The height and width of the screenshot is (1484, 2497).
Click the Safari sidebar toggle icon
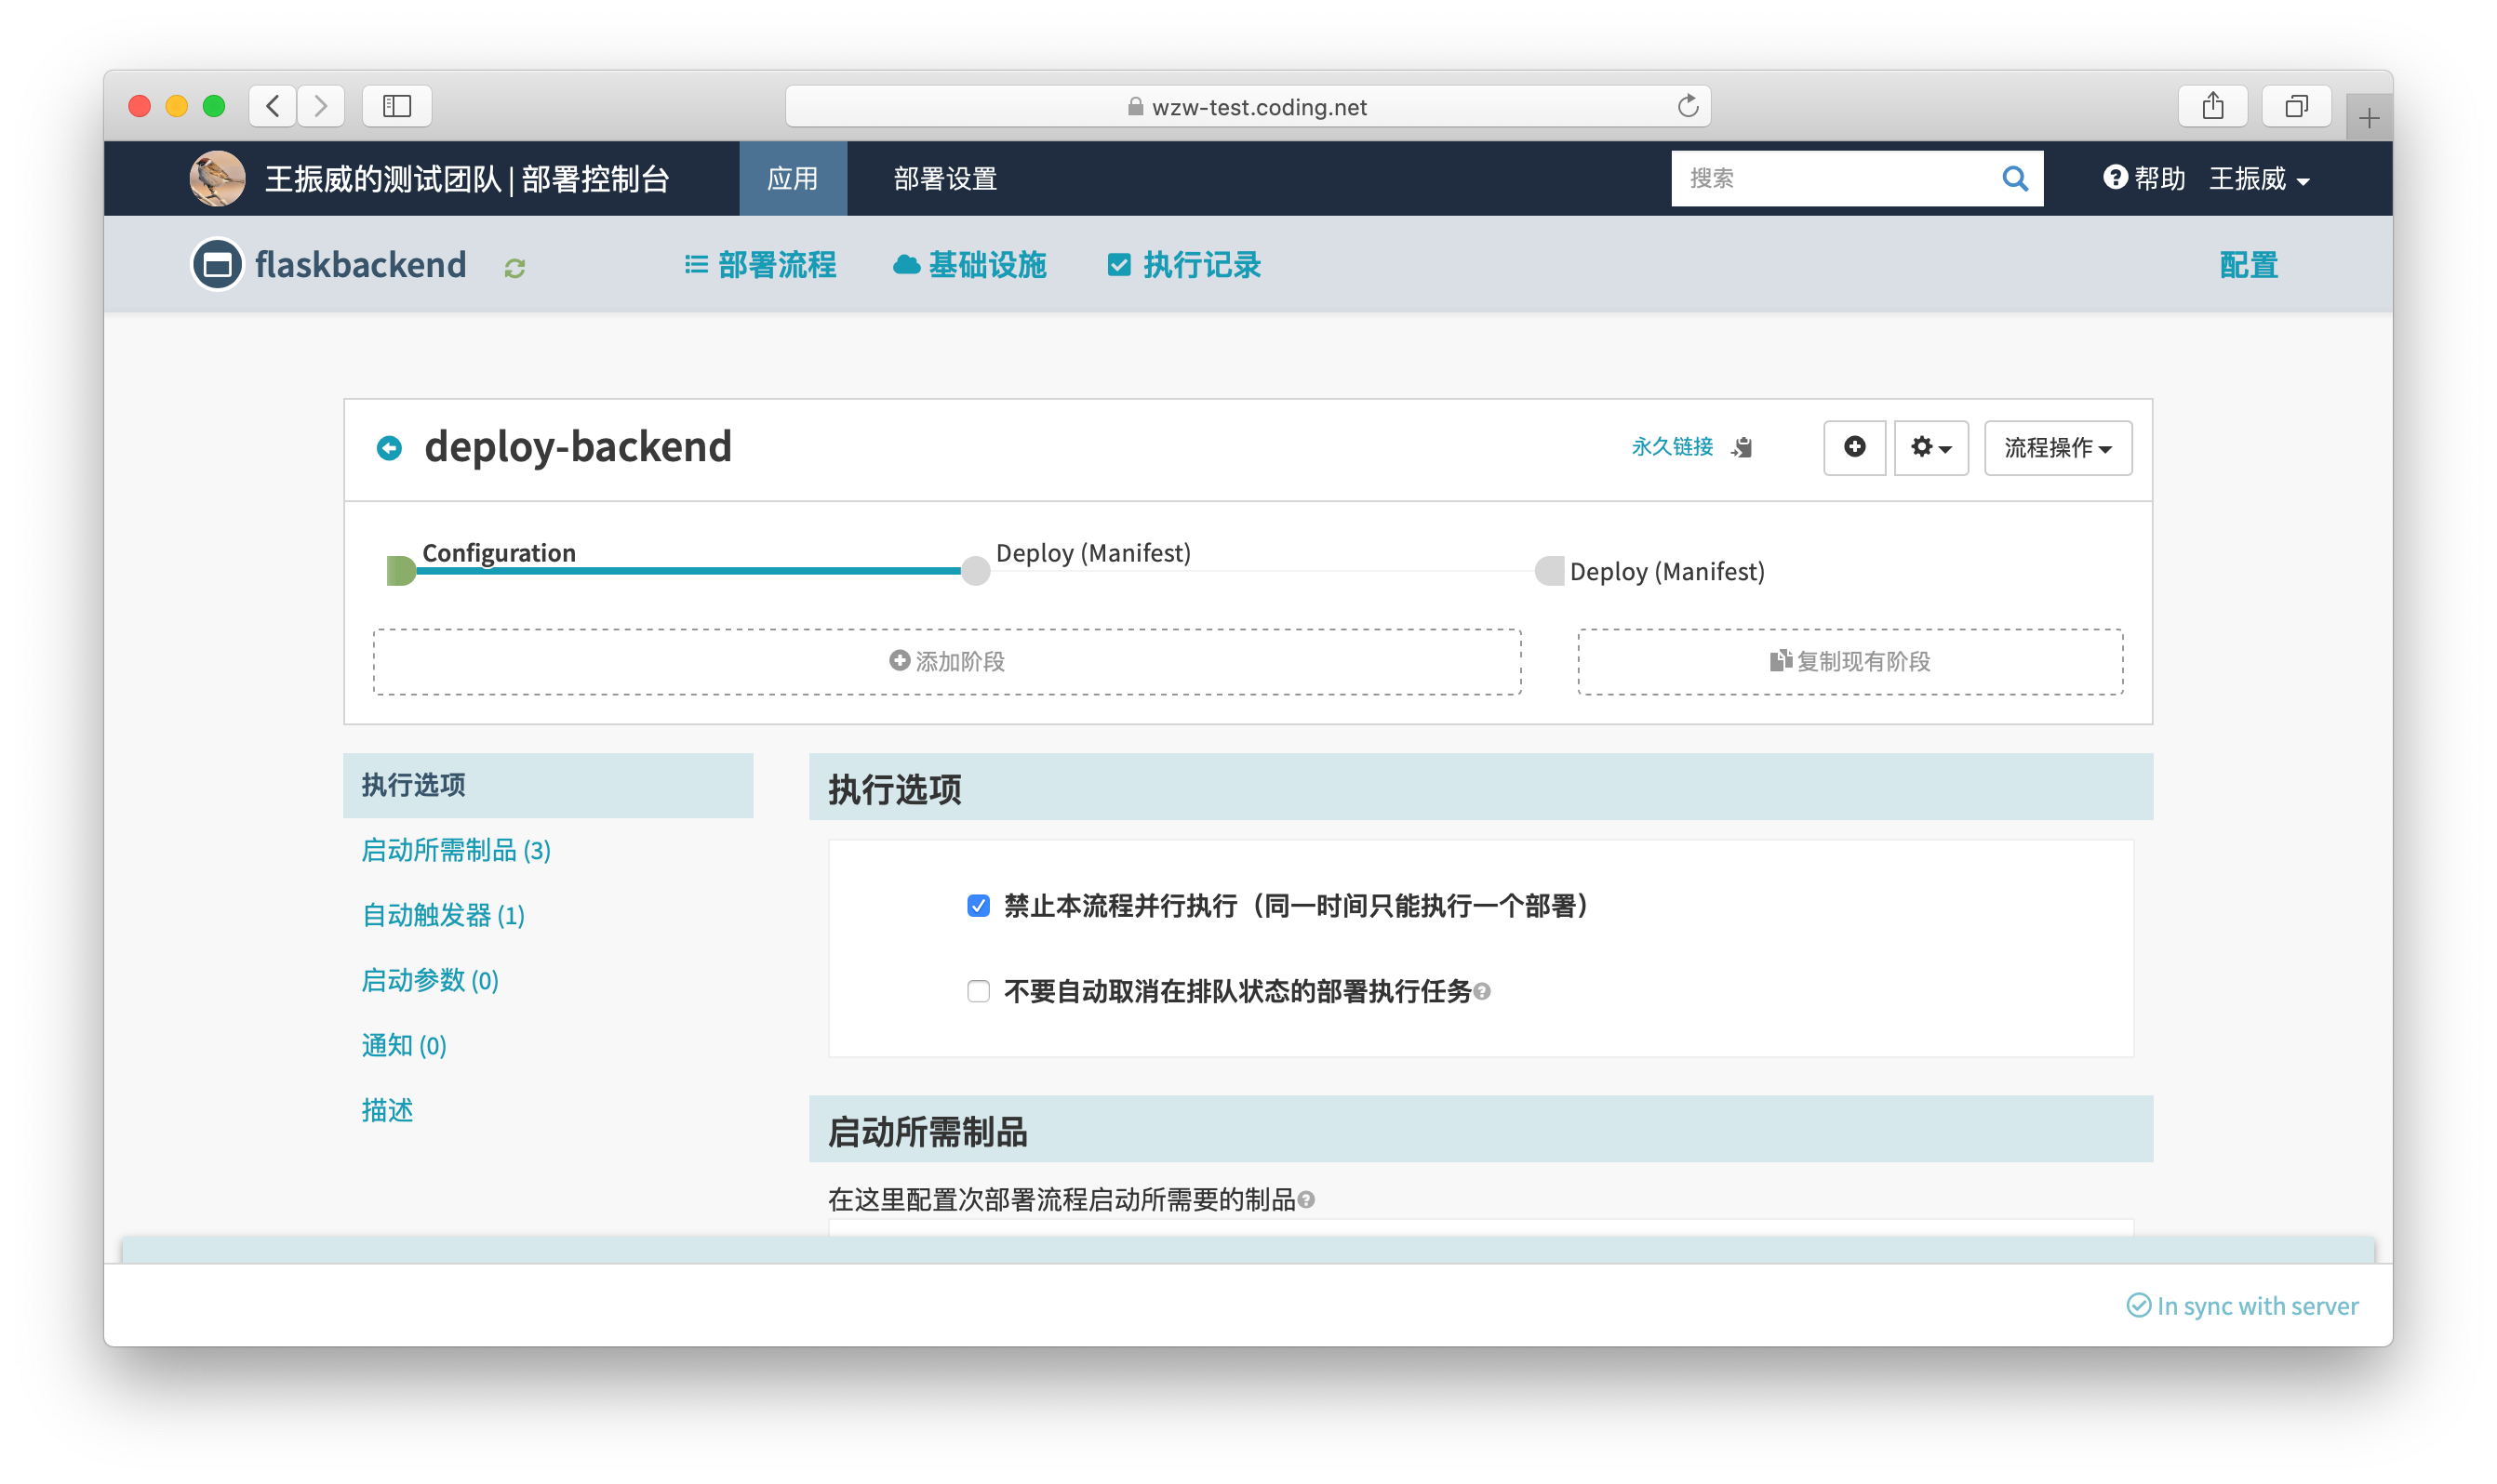(396, 106)
